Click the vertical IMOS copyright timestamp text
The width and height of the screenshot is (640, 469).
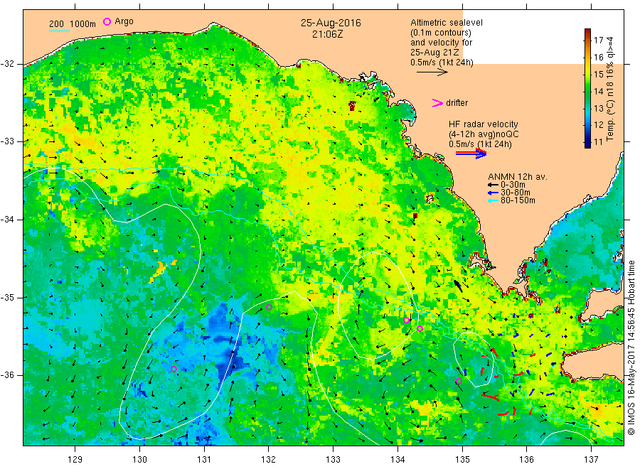(x=631, y=348)
